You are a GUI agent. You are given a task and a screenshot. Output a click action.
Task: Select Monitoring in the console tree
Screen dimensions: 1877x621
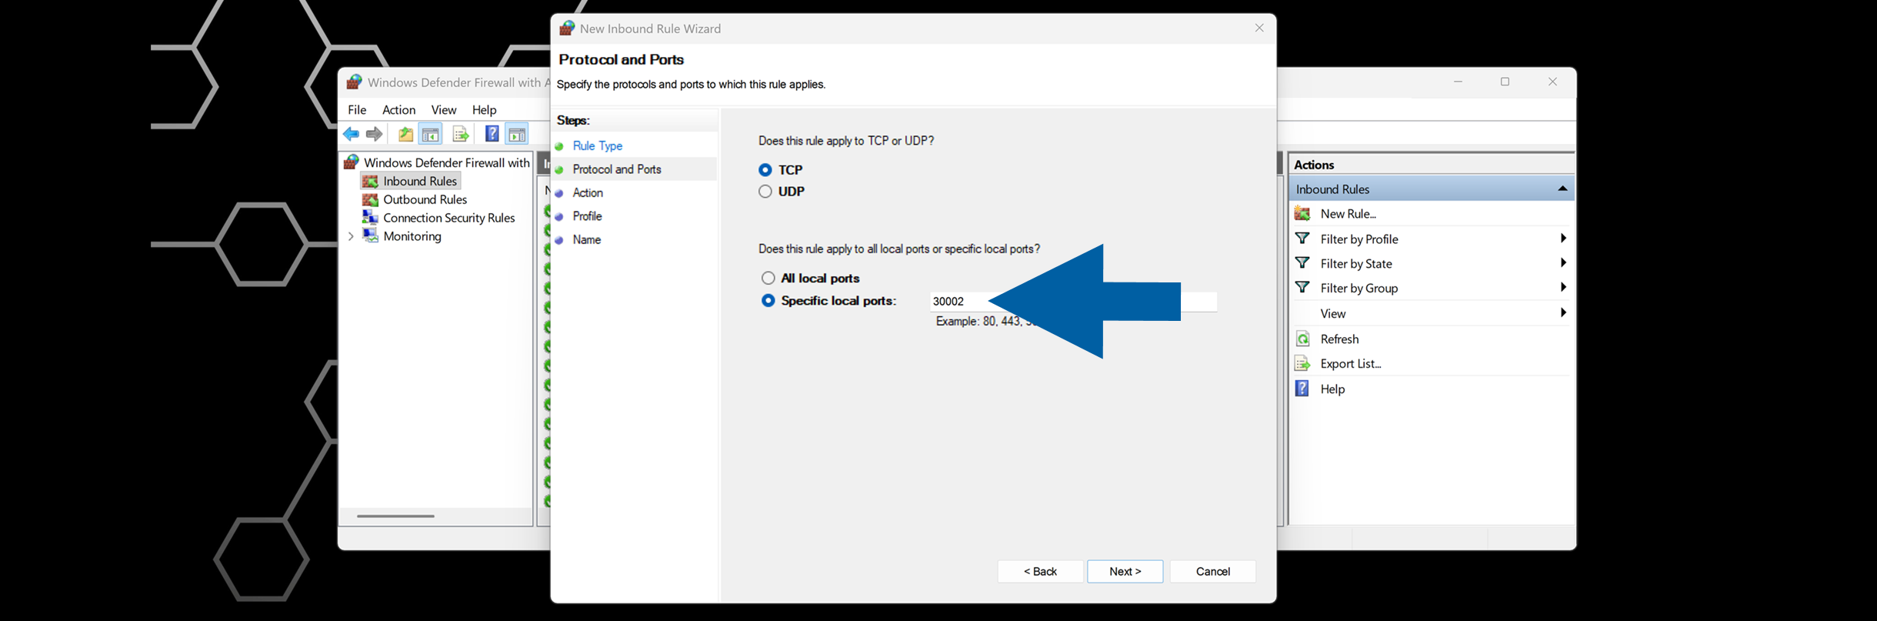[x=412, y=236]
